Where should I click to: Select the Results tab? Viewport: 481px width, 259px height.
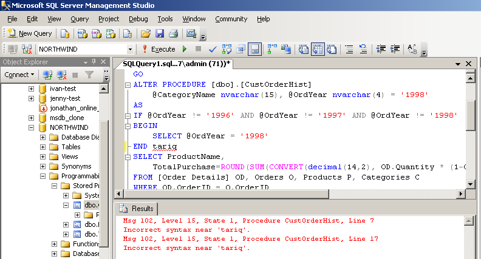point(137,209)
